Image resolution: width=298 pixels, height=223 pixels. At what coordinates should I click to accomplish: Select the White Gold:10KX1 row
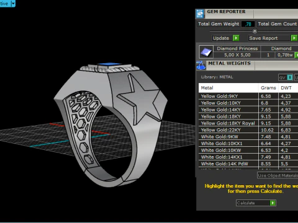248,144
